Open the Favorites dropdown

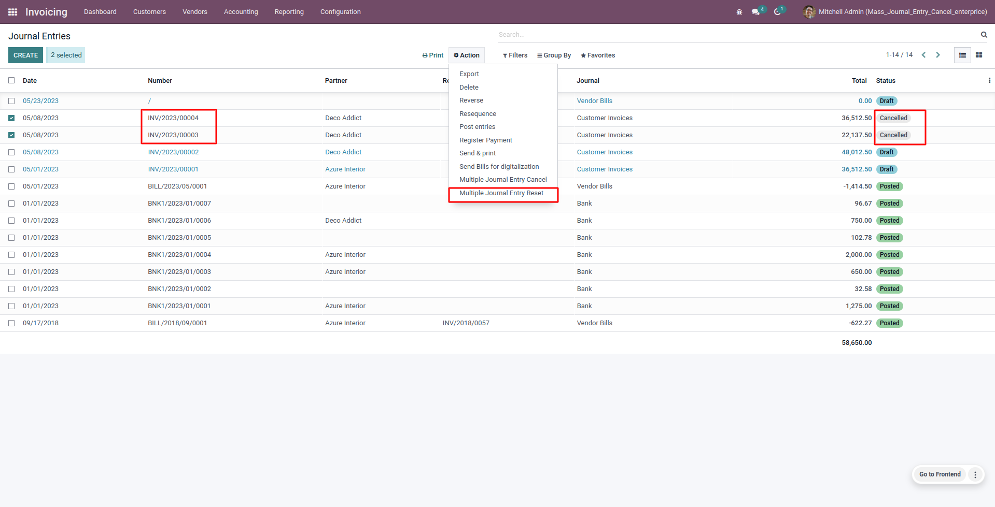(598, 55)
